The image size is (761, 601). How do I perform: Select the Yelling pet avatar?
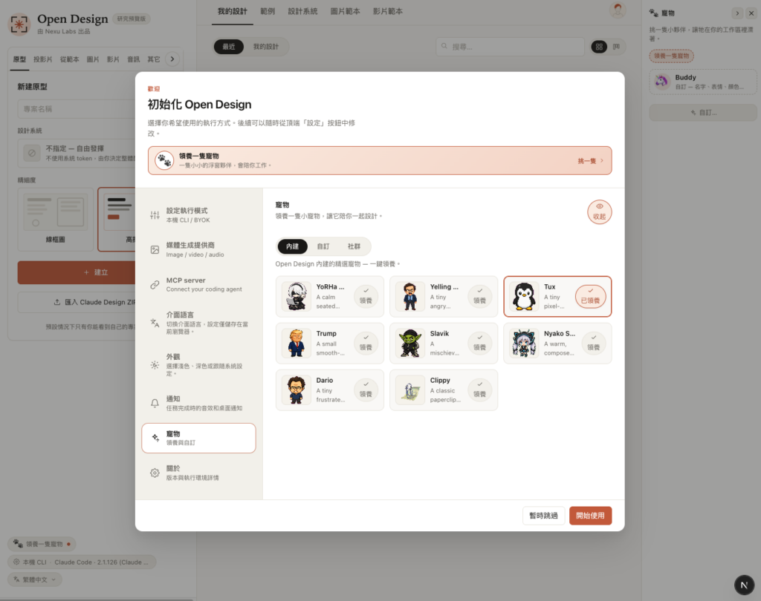(x=410, y=296)
